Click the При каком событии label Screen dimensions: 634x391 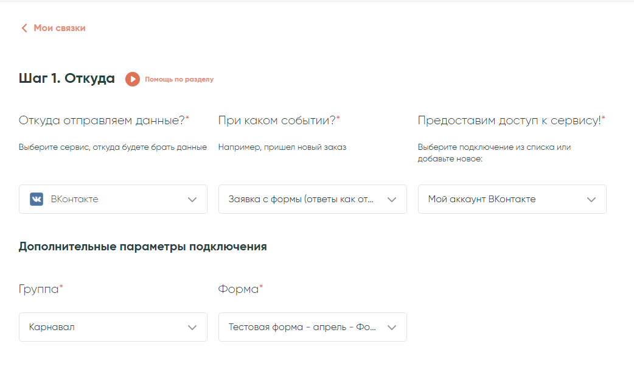coord(278,120)
